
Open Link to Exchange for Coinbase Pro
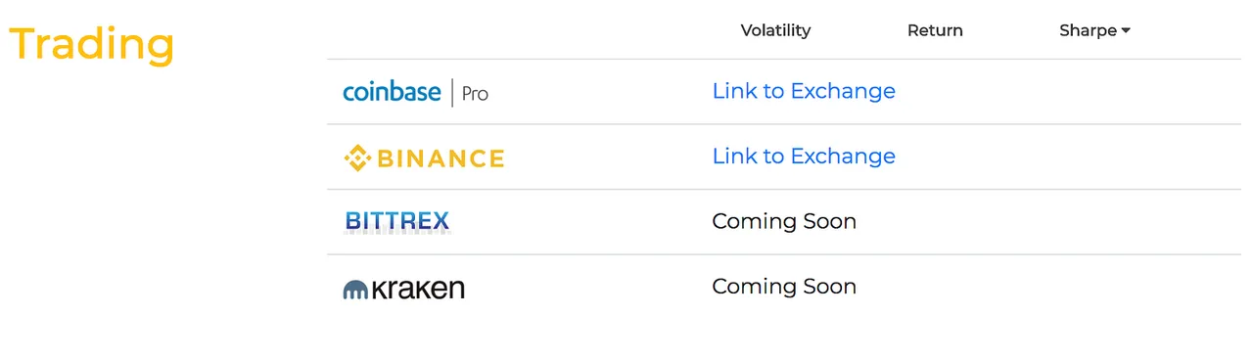click(x=804, y=91)
